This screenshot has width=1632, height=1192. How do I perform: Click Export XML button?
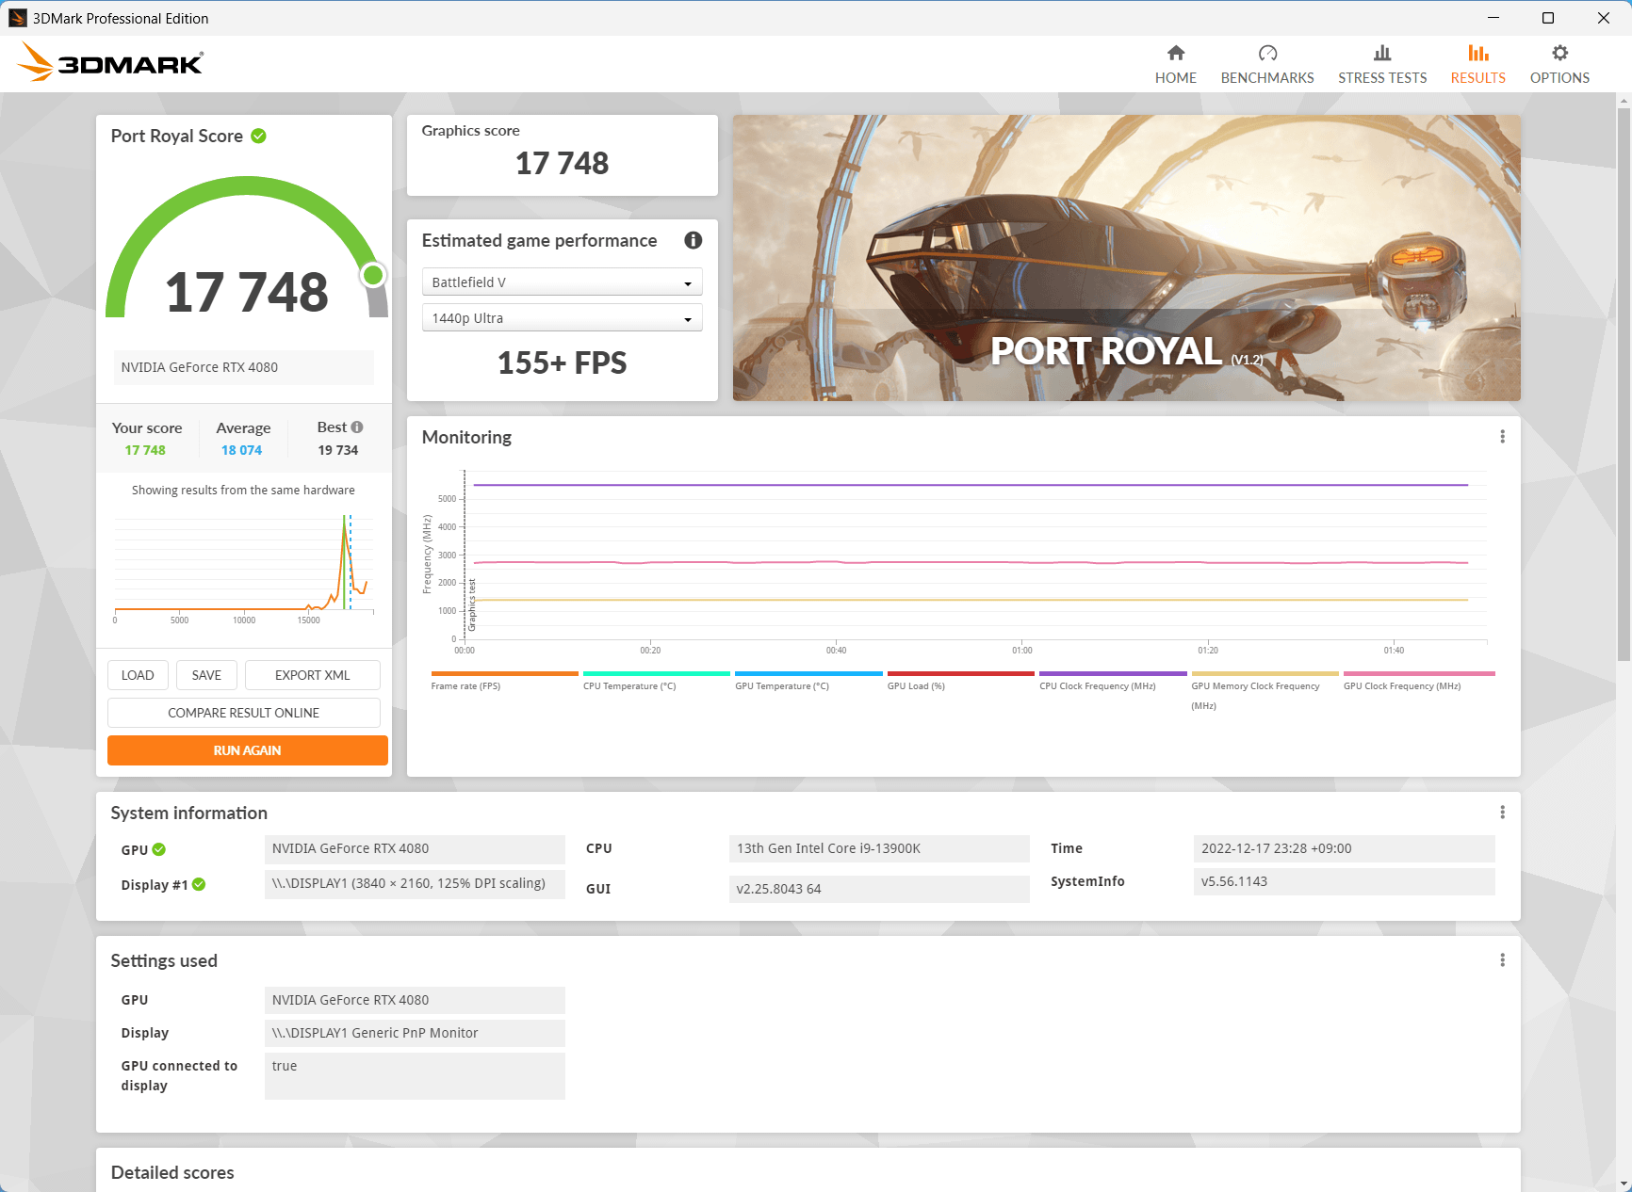pos(312,675)
